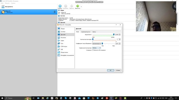This screenshot has width=179, height=100.
Task: Click the help question mark in settings dialog
Action: tap(116, 25)
